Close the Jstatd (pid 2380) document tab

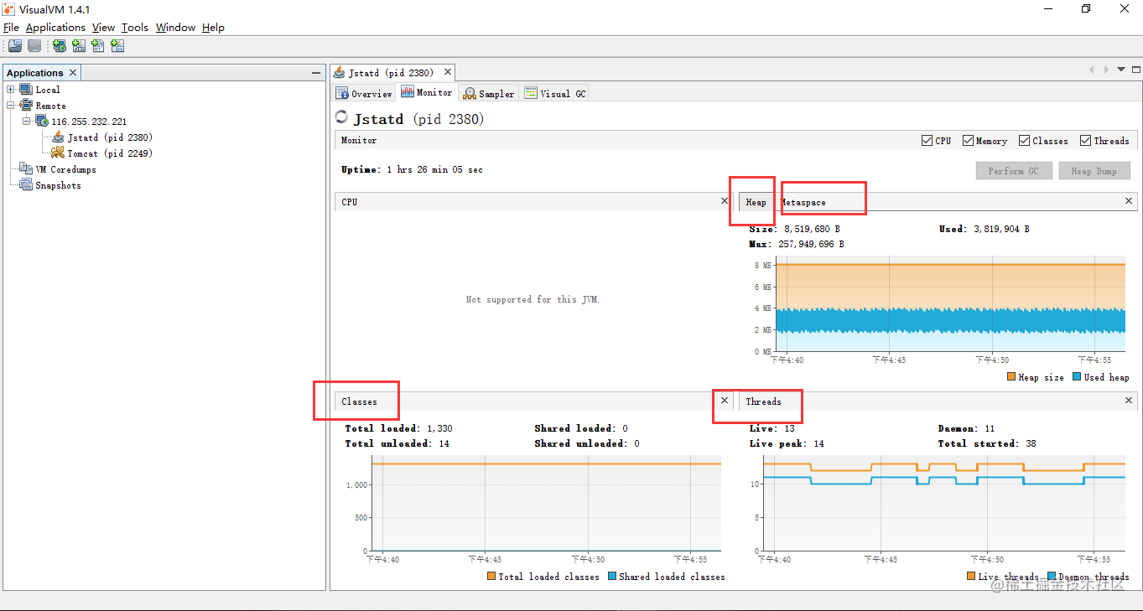[448, 73]
